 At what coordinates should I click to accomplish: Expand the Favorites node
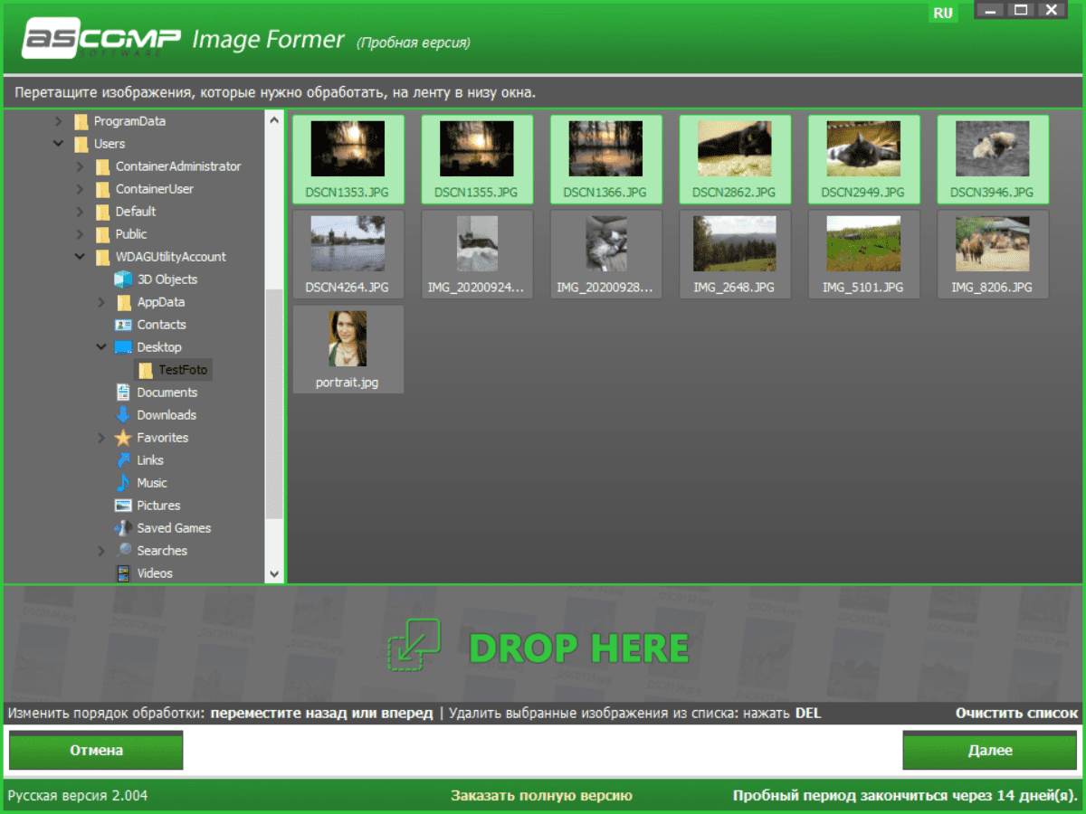click(x=102, y=438)
